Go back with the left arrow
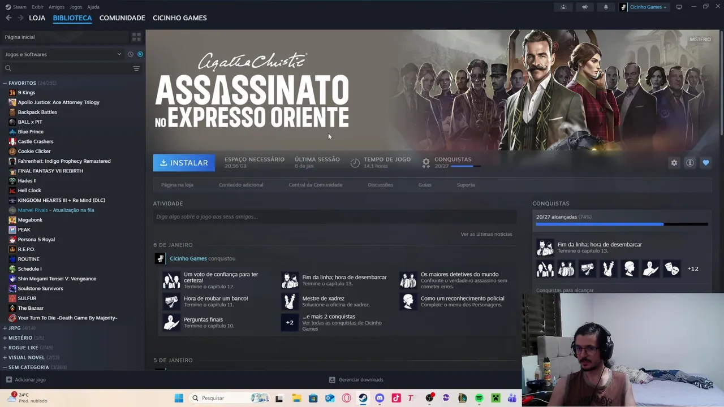Image resolution: width=724 pixels, height=407 pixels. [8, 18]
